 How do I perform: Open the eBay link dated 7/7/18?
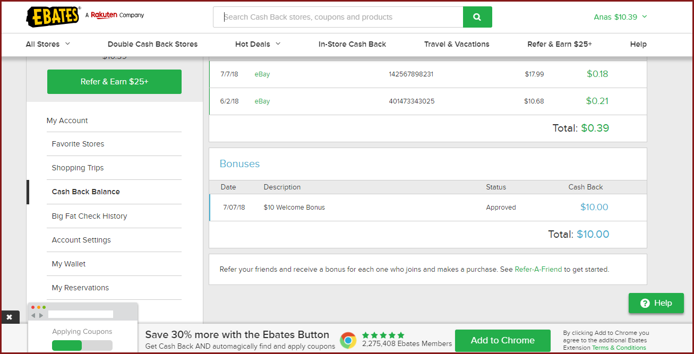coord(262,74)
